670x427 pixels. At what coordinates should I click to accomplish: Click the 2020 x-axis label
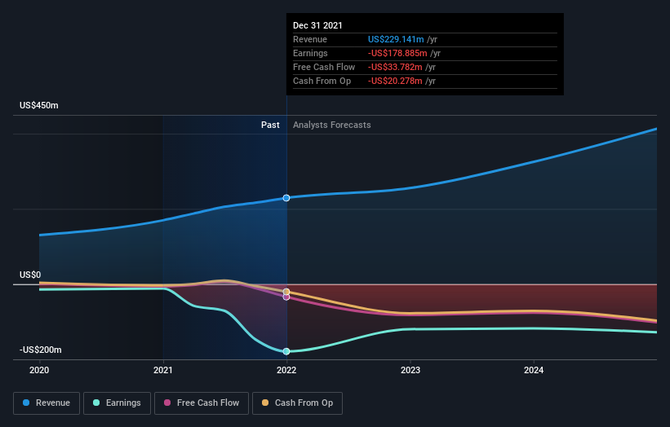39,370
